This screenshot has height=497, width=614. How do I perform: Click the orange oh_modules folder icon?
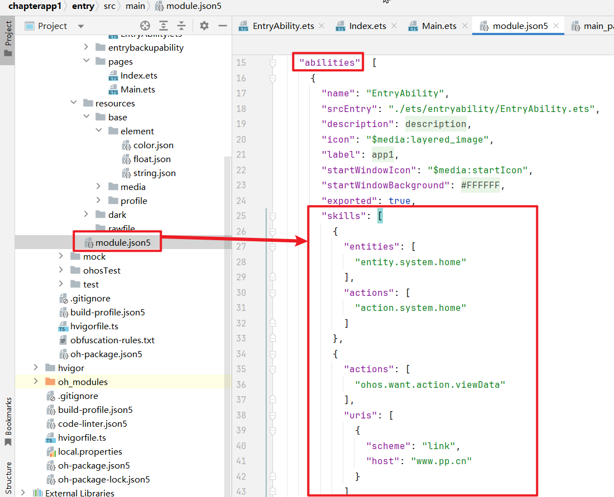tap(50, 381)
